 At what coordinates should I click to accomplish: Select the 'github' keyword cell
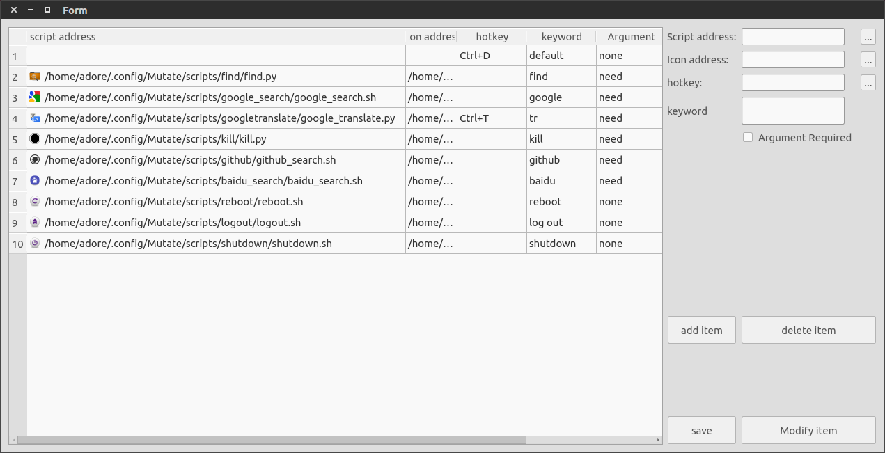[x=561, y=160]
